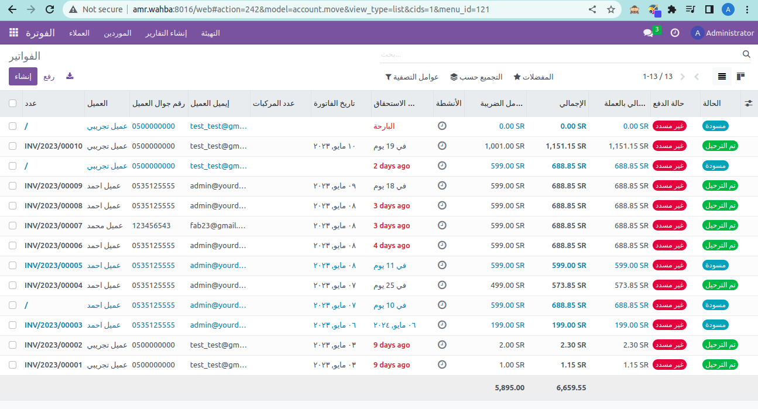Click activity clock for INV/2023/00008 row
Screen dimensions: 758x409
coord(442,205)
